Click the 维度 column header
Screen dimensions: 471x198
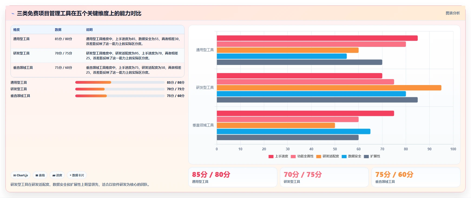(17, 30)
